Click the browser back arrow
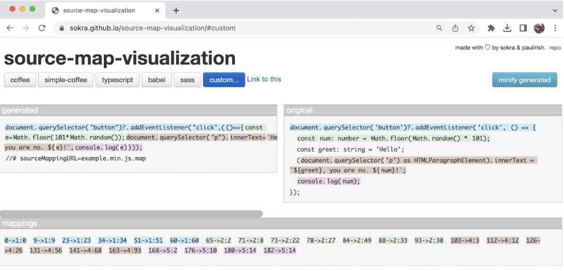The width and height of the screenshot is (564, 271). [10, 28]
